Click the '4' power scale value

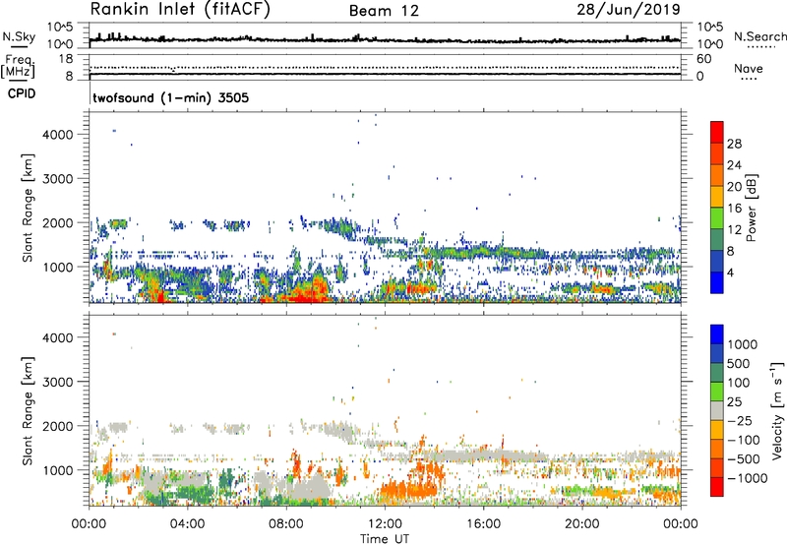click(730, 272)
